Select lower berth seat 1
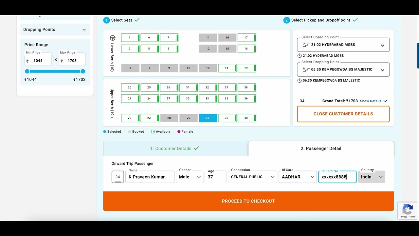 coord(130,38)
